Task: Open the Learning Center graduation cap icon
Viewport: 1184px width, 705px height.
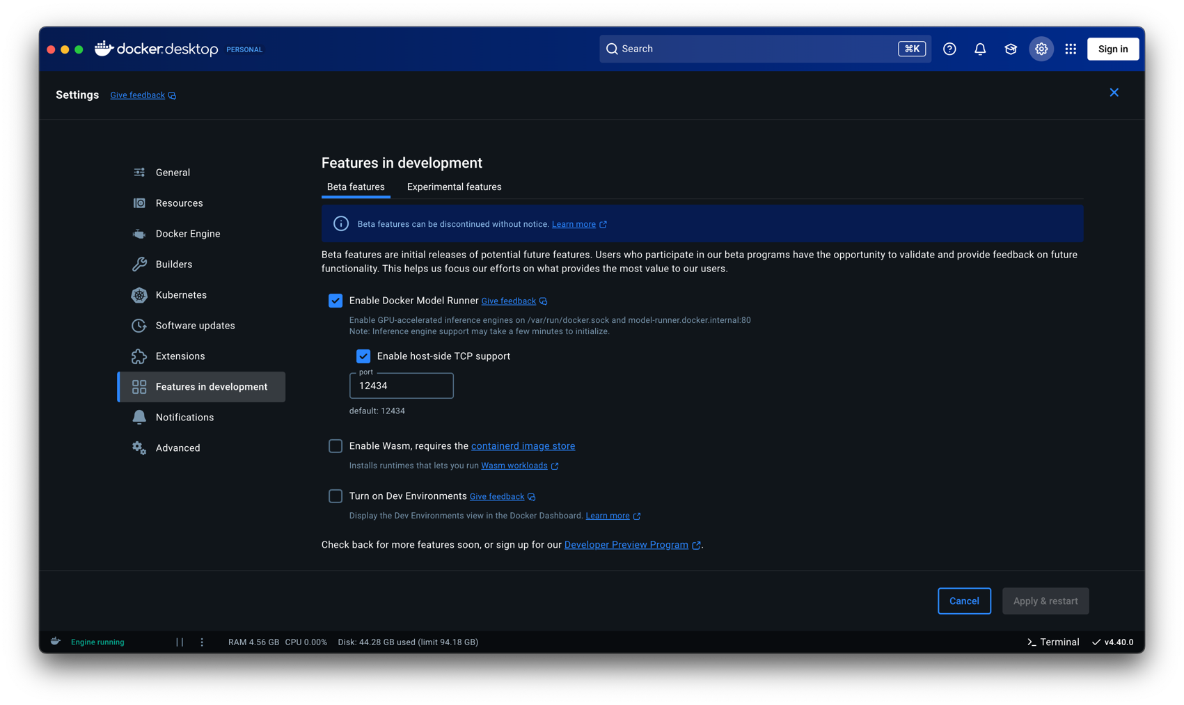Action: pos(1011,49)
